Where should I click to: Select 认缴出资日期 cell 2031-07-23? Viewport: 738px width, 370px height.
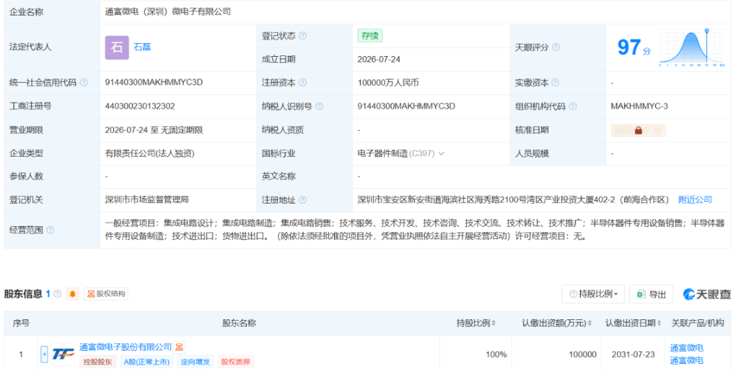(x=633, y=354)
